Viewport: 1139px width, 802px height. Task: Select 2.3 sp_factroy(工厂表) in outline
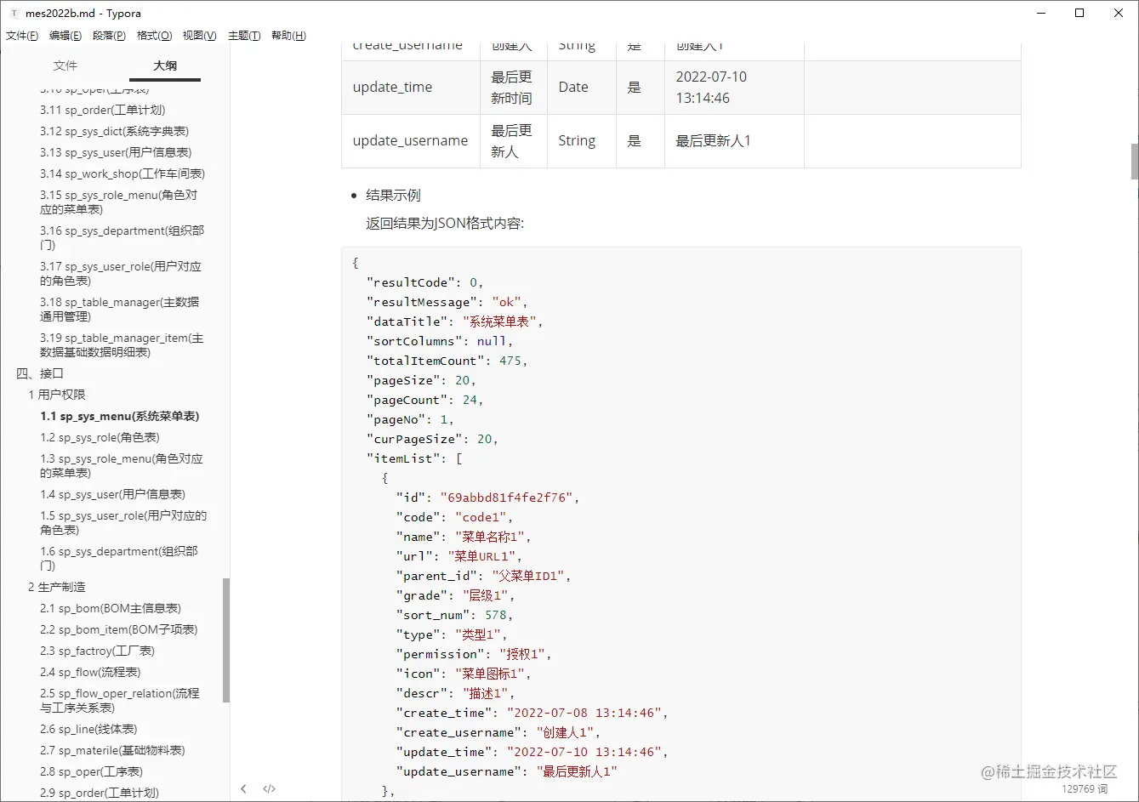point(97,651)
